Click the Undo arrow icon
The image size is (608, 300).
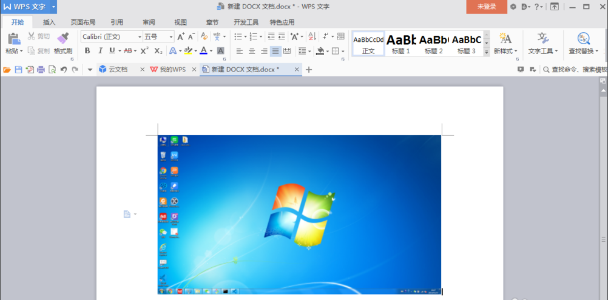pos(64,70)
